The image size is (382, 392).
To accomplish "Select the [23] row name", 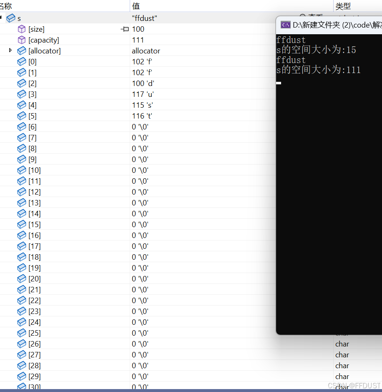I will 35,311.
